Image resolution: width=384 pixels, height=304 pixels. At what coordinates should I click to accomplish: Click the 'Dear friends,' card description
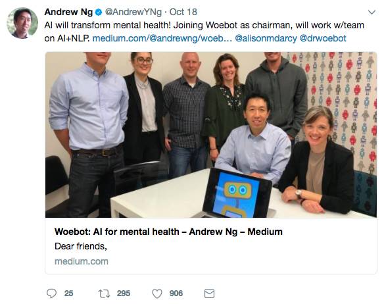[81, 246]
